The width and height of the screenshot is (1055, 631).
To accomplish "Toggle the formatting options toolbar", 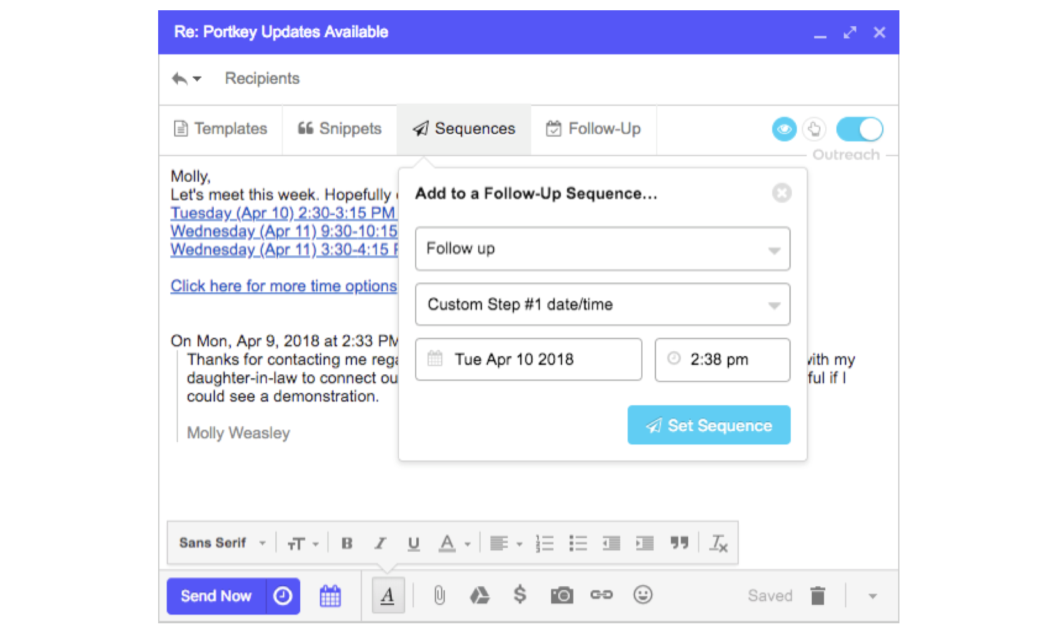I will coord(388,596).
